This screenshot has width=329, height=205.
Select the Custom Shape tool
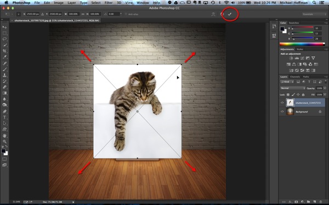pyautogui.click(x=4, y=129)
